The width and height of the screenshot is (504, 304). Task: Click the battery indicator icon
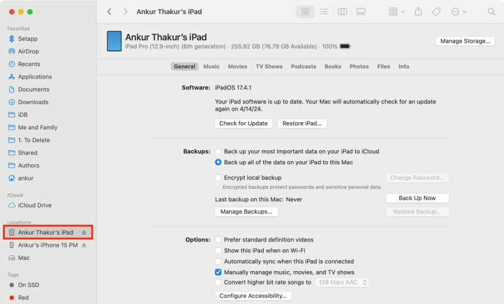[x=345, y=46]
